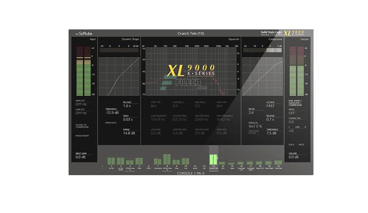Viewport: 368px width, 213px height.
Task: Click the CONSOLE 1 Mk II label
Action: 191,173
